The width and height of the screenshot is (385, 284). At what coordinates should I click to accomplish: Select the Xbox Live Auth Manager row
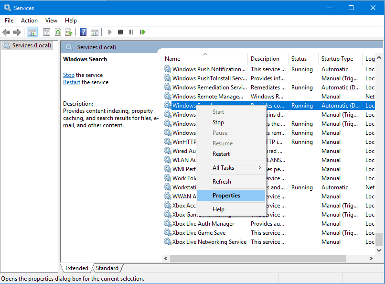pyautogui.click(x=269, y=224)
